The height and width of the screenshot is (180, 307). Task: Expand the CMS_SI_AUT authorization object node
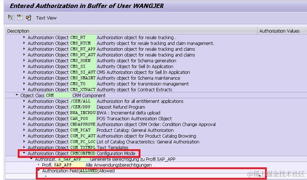coord(24,72)
